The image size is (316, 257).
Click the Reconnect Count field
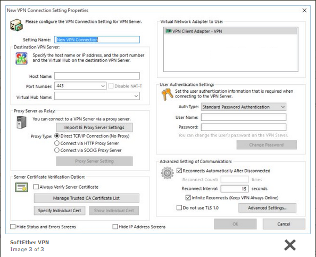coord(235,179)
